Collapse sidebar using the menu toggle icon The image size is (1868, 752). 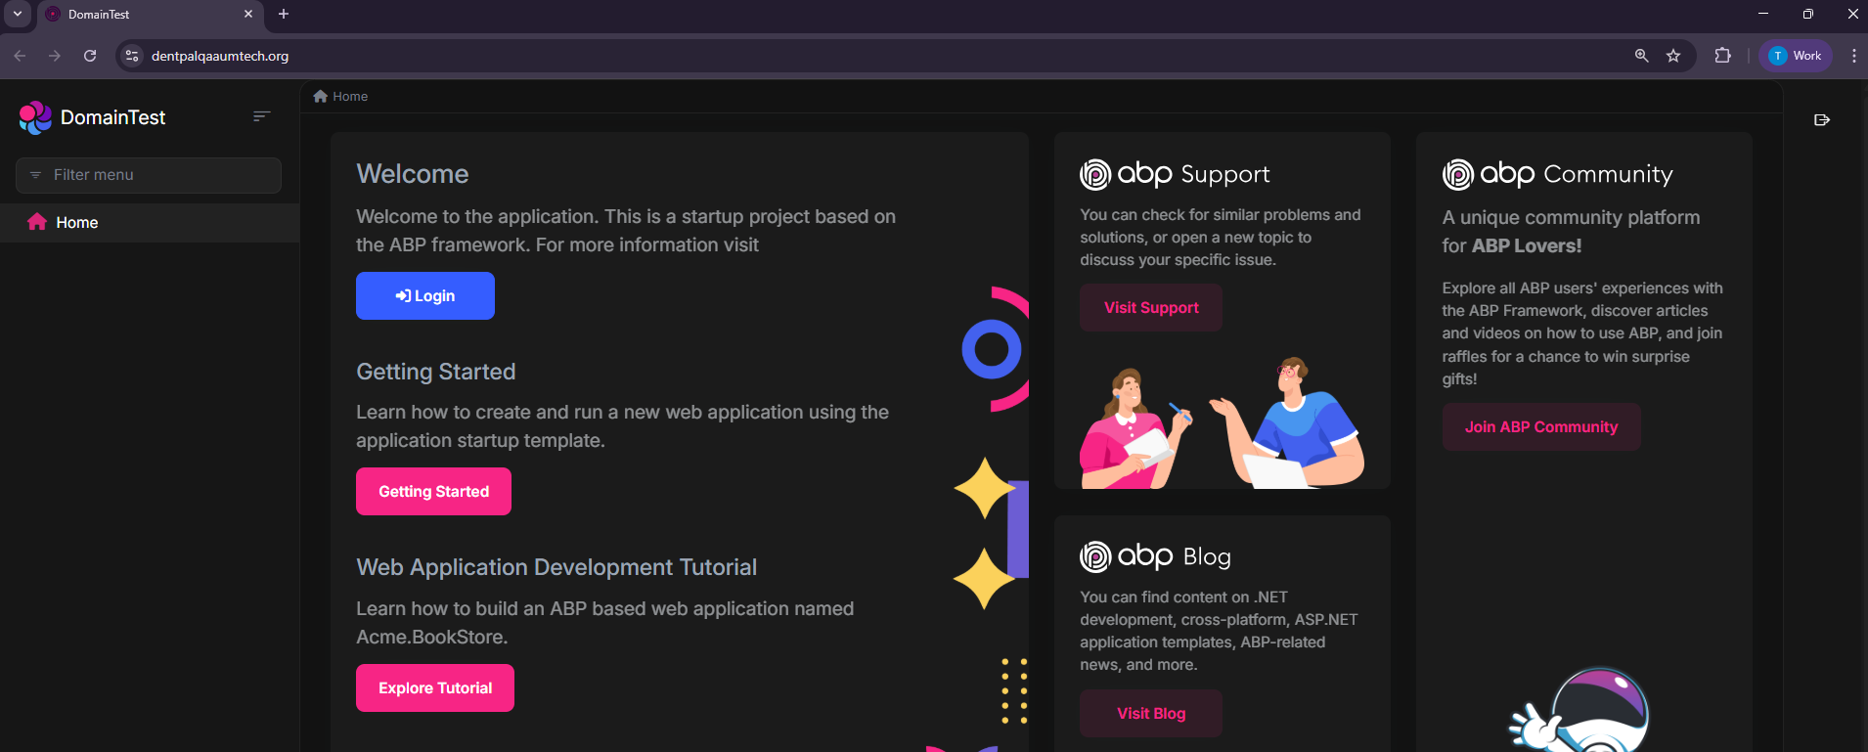click(261, 116)
